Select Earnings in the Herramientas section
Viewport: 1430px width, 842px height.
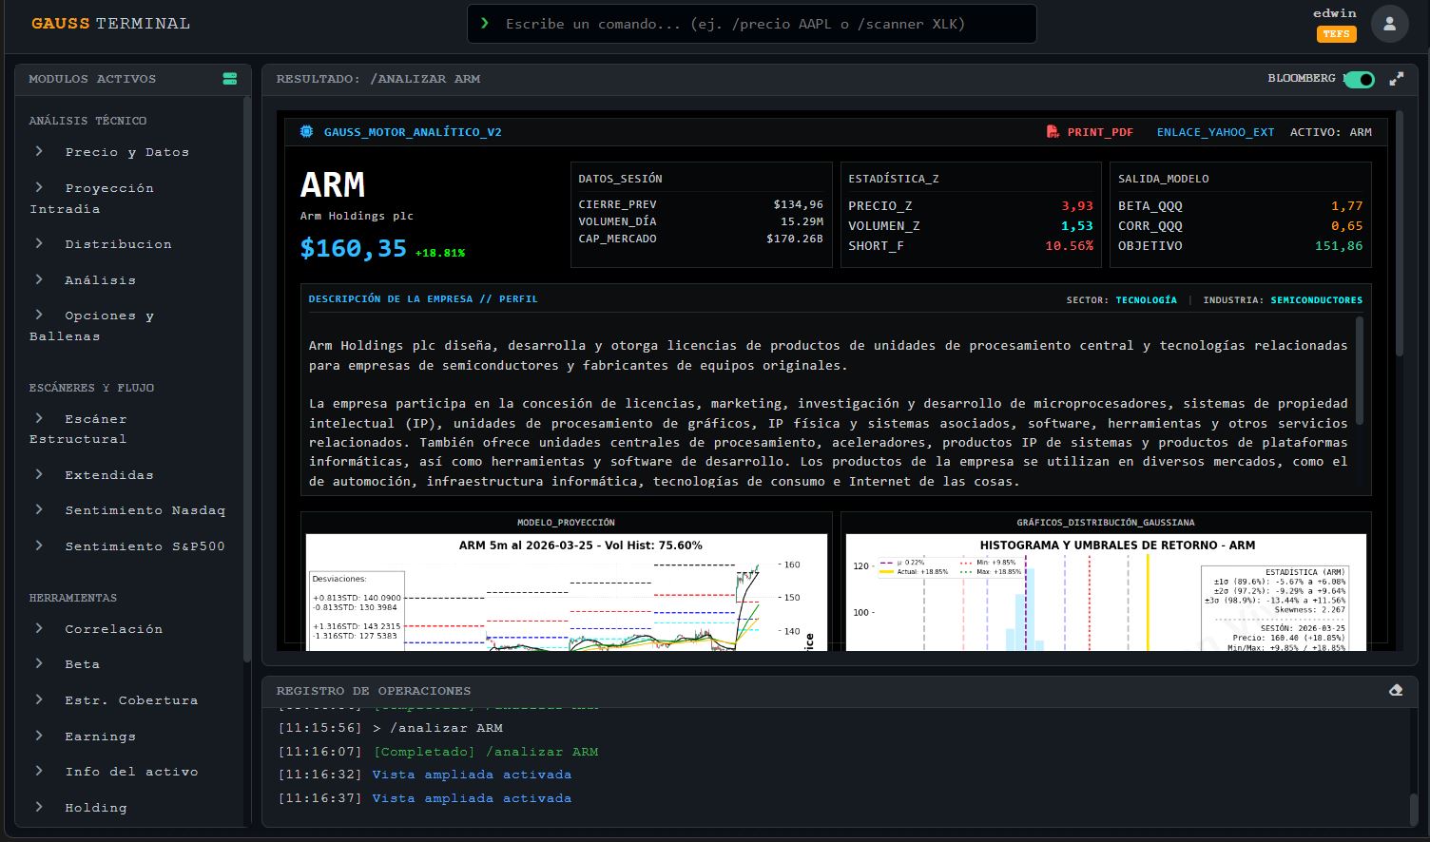tap(100, 737)
